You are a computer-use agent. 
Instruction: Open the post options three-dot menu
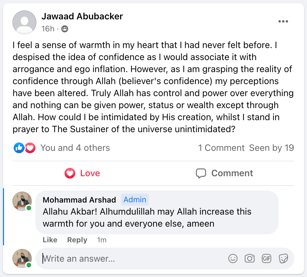click(x=283, y=22)
